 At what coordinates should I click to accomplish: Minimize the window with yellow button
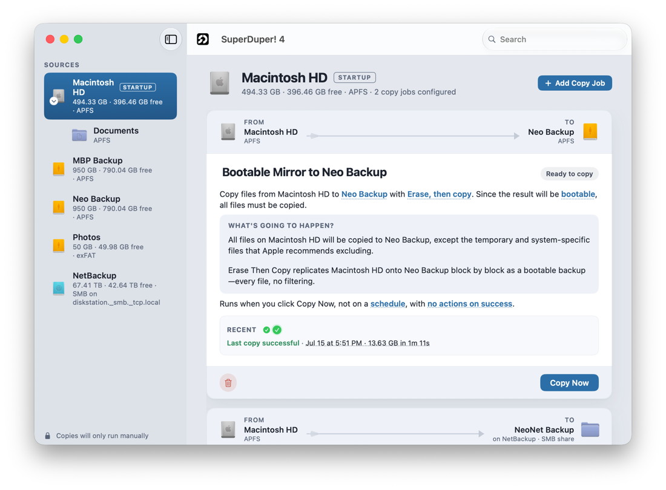pyautogui.click(x=64, y=39)
